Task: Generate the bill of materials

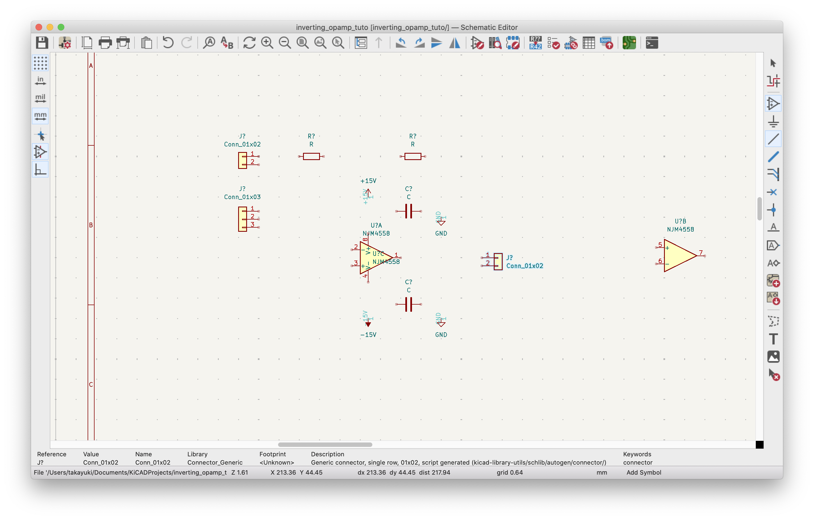Action: click(606, 43)
